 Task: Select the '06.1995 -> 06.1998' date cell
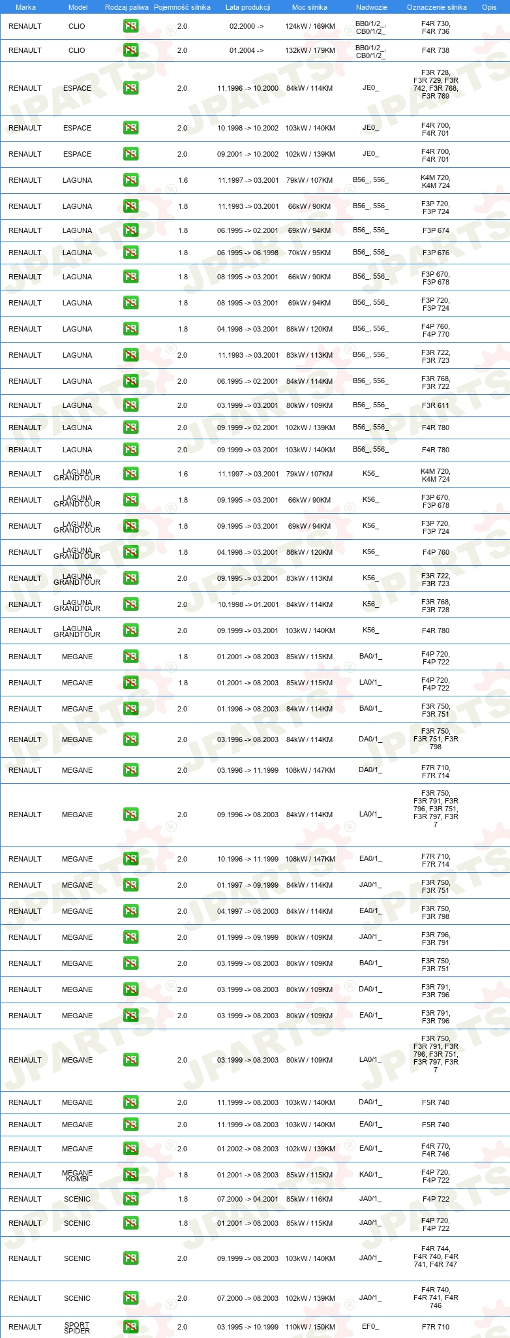(x=248, y=253)
